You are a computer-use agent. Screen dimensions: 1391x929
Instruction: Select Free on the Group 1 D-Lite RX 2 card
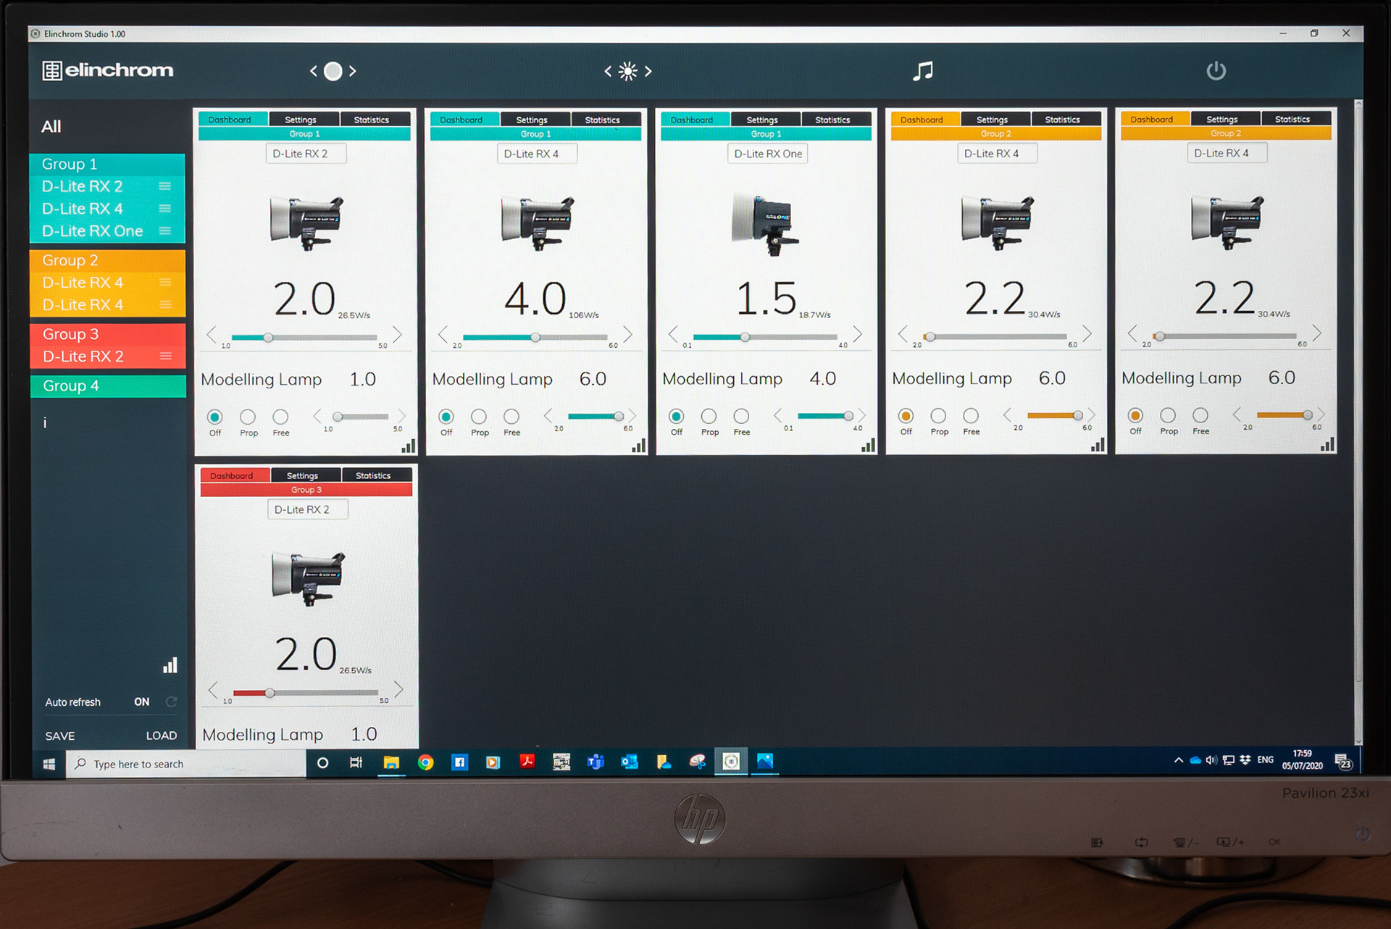[280, 417]
